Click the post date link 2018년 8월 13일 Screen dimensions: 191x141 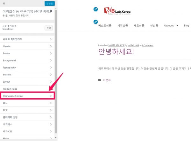tap(116, 45)
